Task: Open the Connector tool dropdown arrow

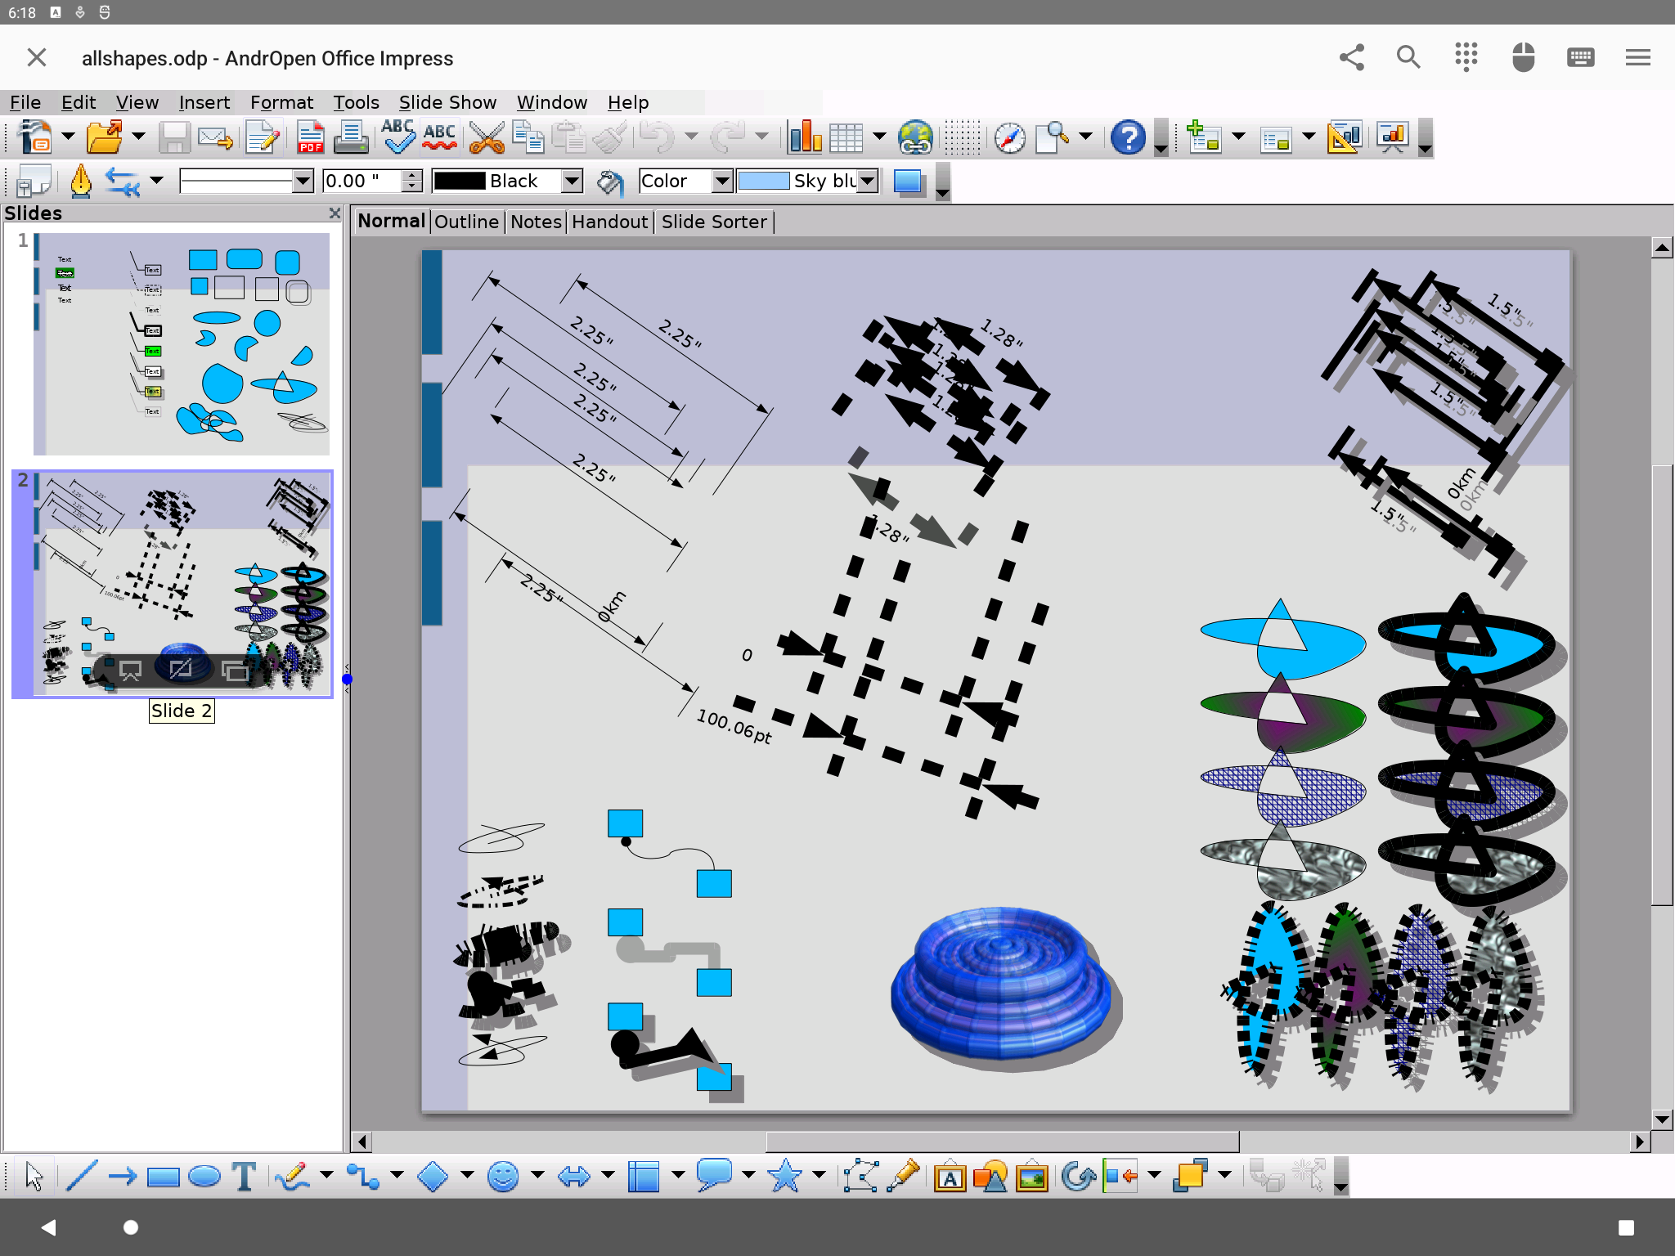Action: 397,1175
